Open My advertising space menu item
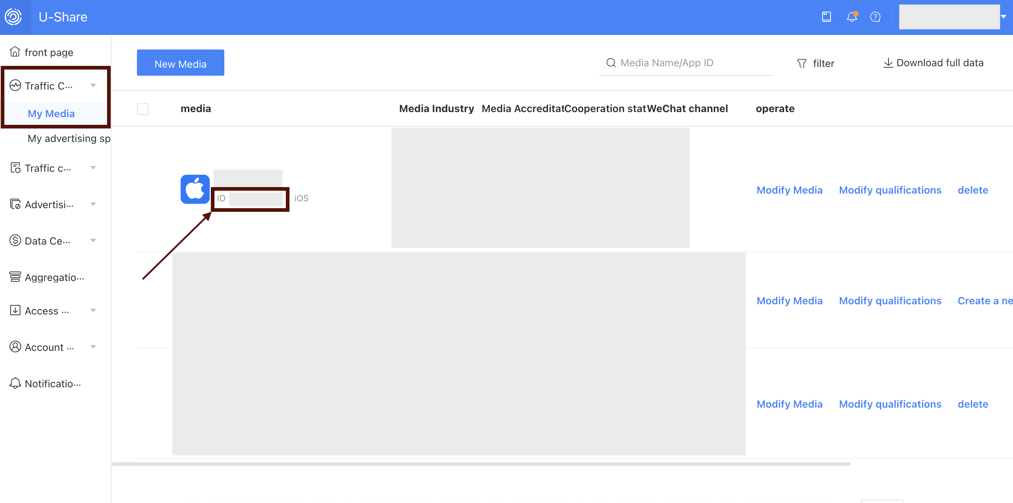 69,138
